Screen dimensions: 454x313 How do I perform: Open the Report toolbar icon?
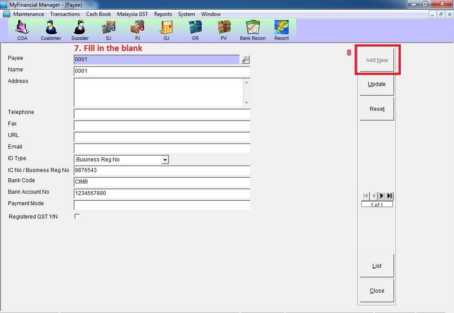tap(282, 29)
